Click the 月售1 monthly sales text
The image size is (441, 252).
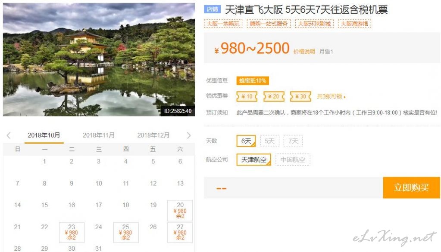326,52
